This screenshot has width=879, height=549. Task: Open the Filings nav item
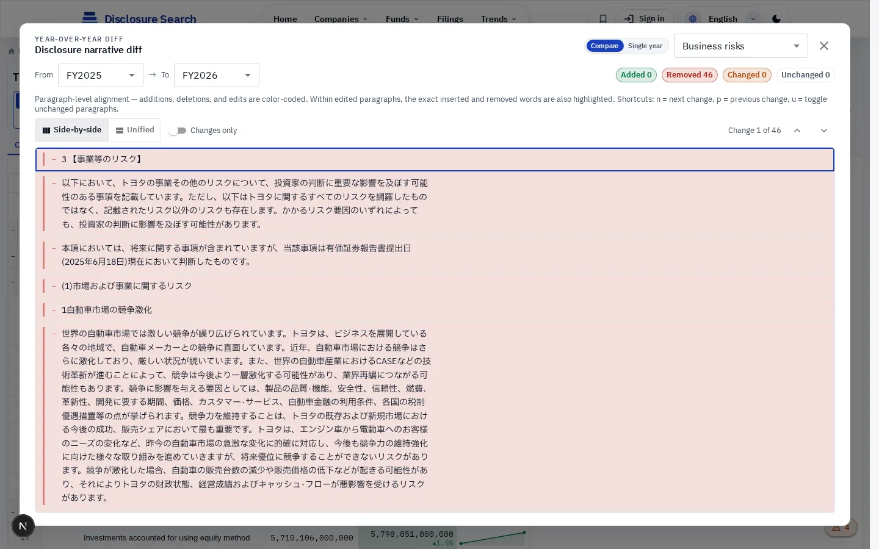click(450, 19)
